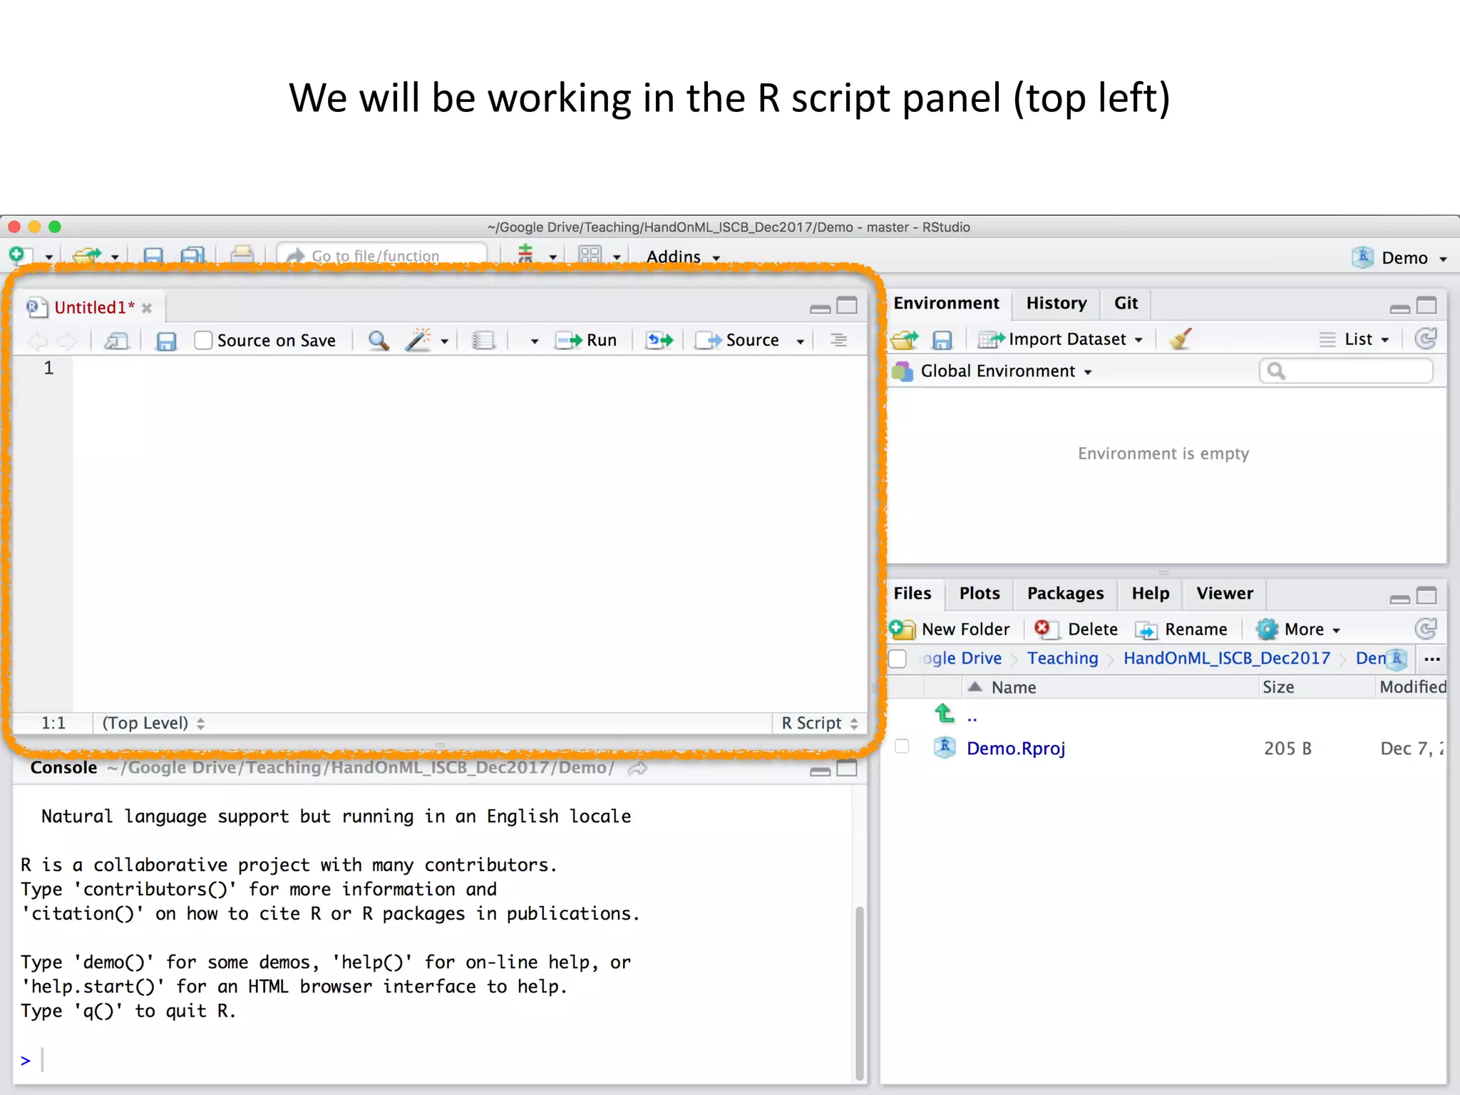Expand the Source options dropdown arrow

pos(801,341)
